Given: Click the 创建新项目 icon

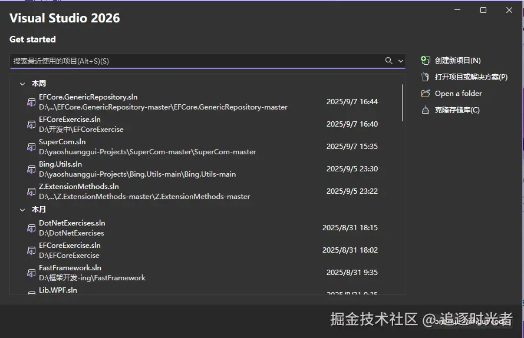Looking at the screenshot, I should coord(426,60).
